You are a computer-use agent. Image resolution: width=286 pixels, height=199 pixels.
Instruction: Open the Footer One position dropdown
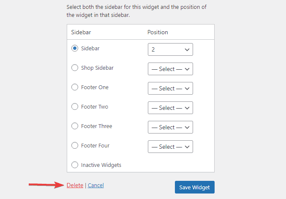click(x=170, y=88)
